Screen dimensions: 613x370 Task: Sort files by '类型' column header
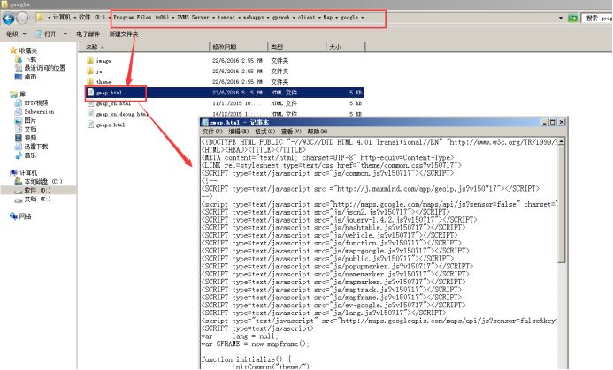pos(296,47)
